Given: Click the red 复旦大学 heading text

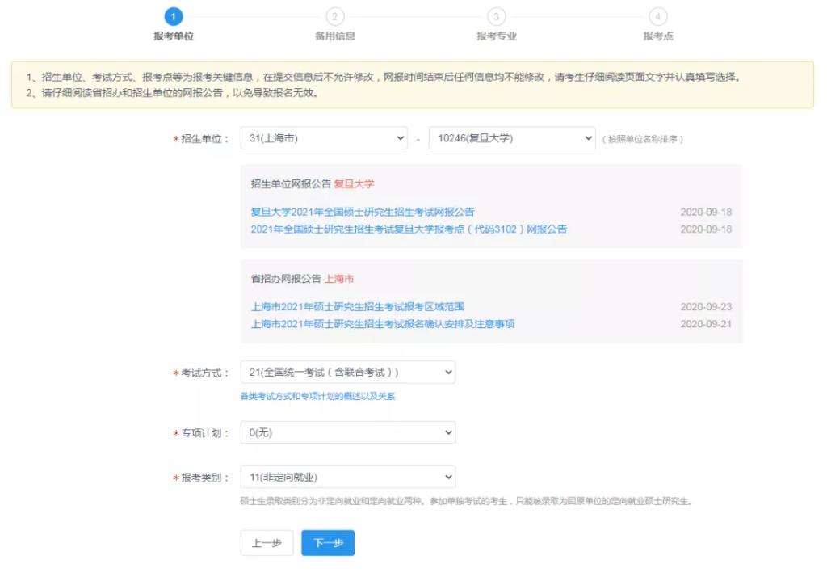Looking at the screenshot, I should [354, 184].
